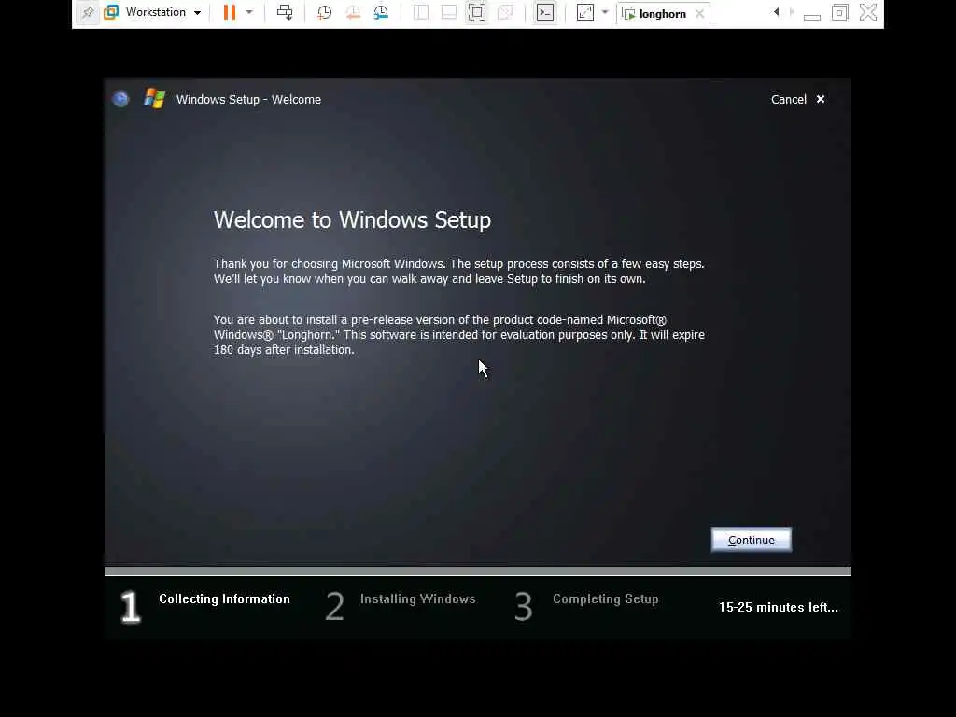The height and width of the screenshot is (717, 956).
Task: Show or hide the library sidebar
Action: 421,12
